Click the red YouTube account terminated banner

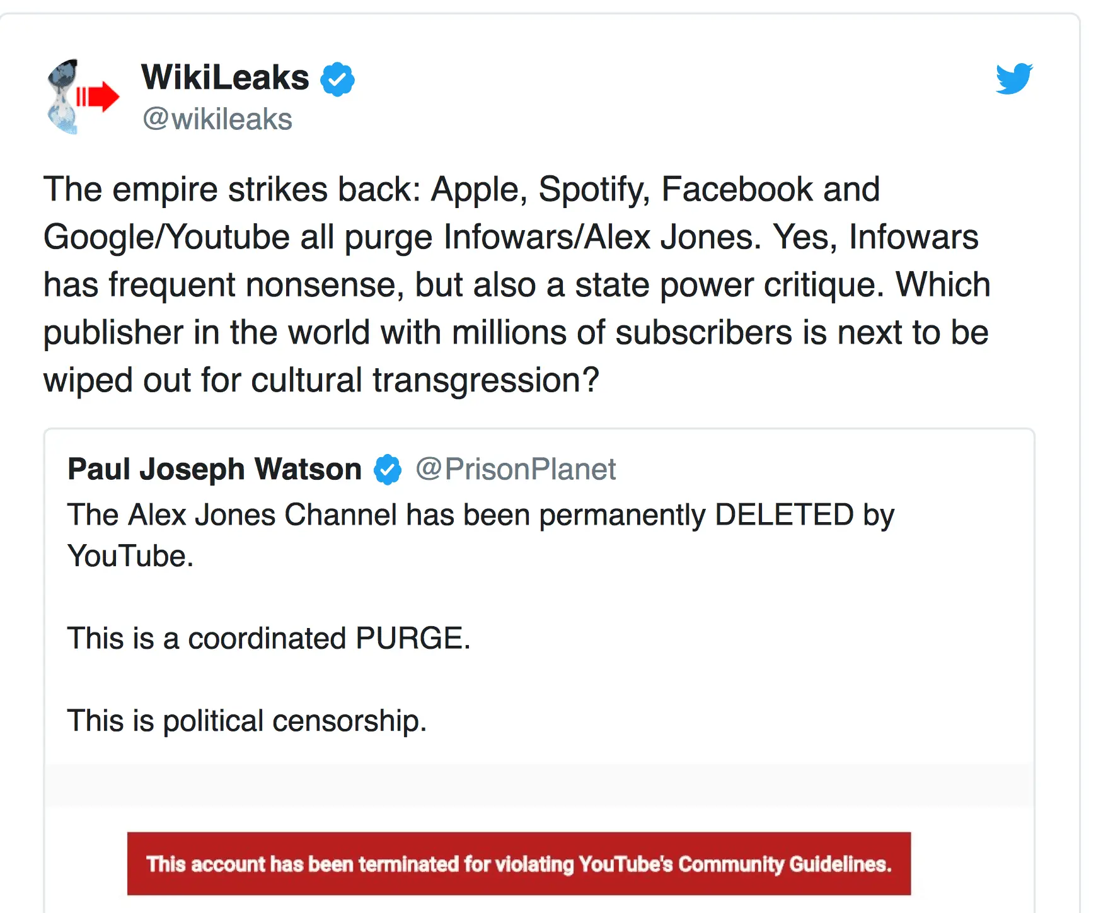tap(519, 863)
